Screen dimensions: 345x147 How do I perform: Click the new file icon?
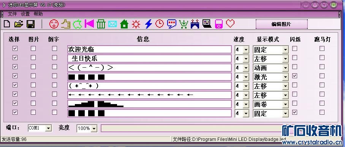(x=7, y=24)
